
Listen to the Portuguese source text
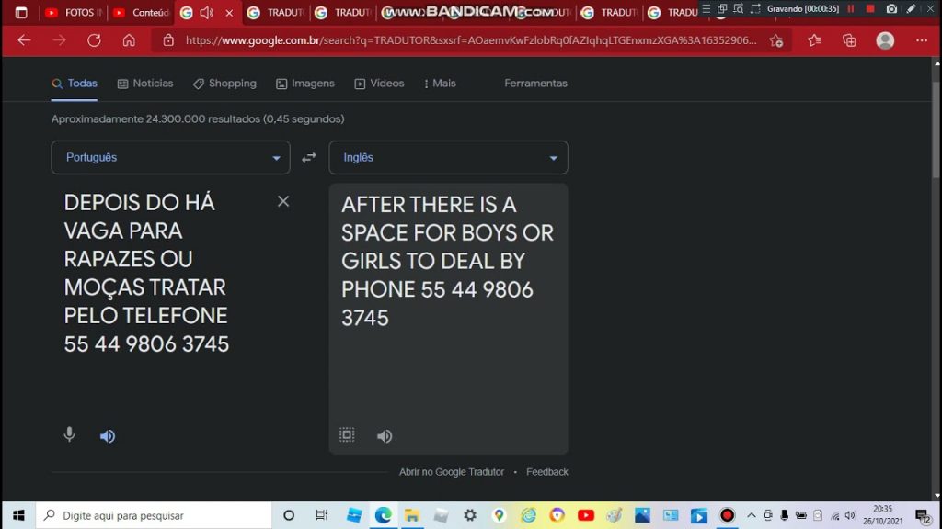click(108, 434)
